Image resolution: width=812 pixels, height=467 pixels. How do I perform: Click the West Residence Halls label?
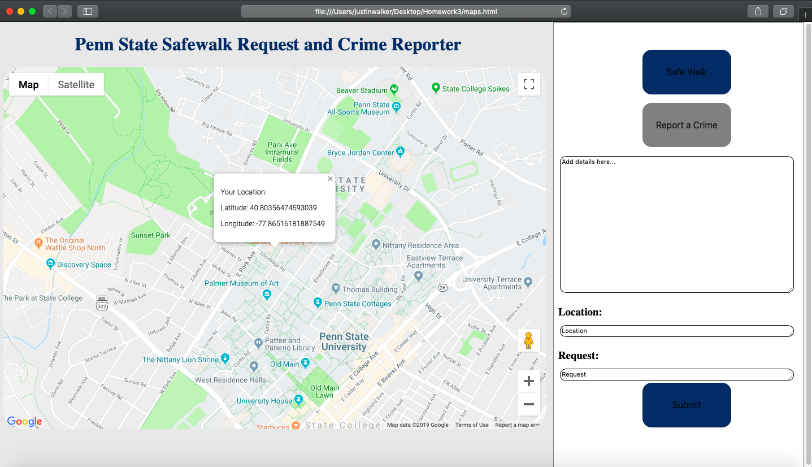[x=231, y=380]
